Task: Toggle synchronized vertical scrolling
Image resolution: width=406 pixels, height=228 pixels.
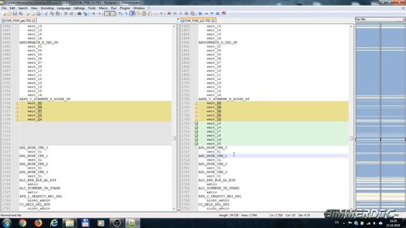Action: click(x=107, y=13)
